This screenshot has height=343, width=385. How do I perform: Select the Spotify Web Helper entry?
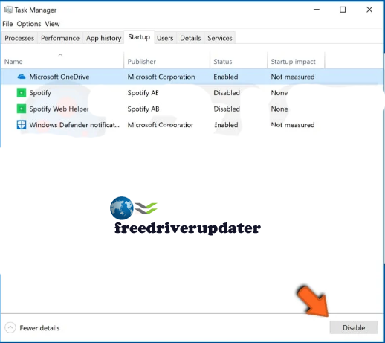click(59, 109)
